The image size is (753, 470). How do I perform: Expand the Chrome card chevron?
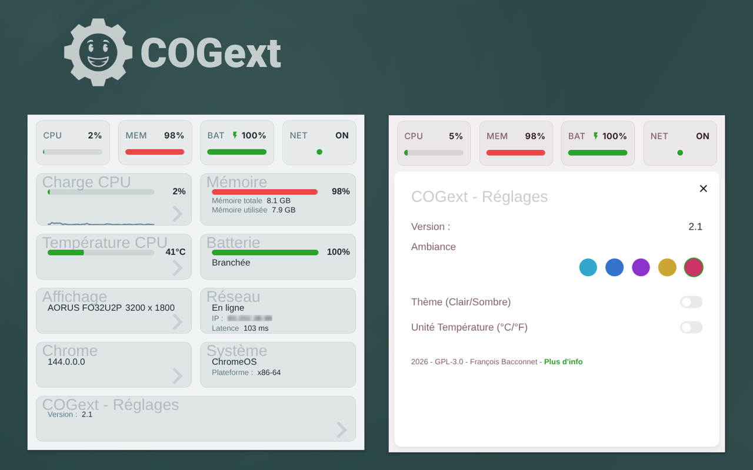coord(177,376)
